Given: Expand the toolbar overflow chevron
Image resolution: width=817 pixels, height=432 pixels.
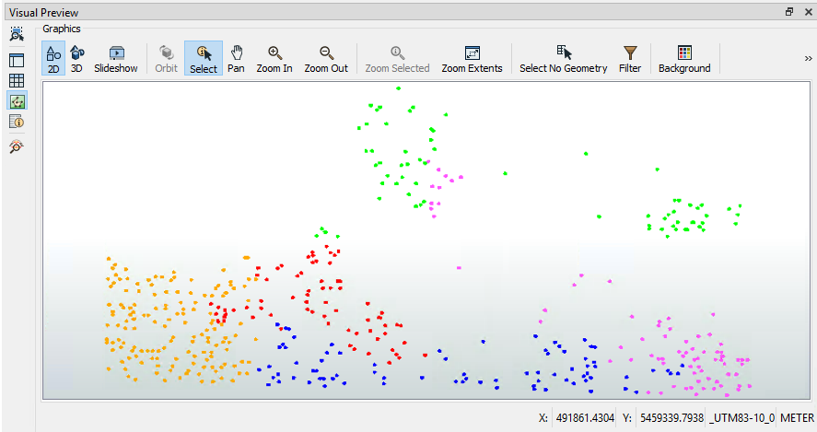Looking at the screenshot, I should click(x=808, y=58).
